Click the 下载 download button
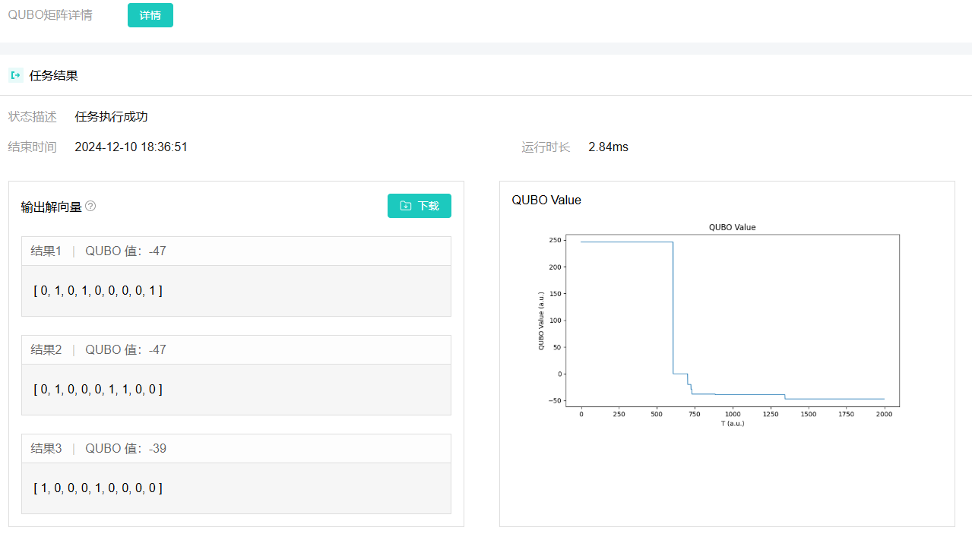This screenshot has height=540, width=972. click(419, 206)
